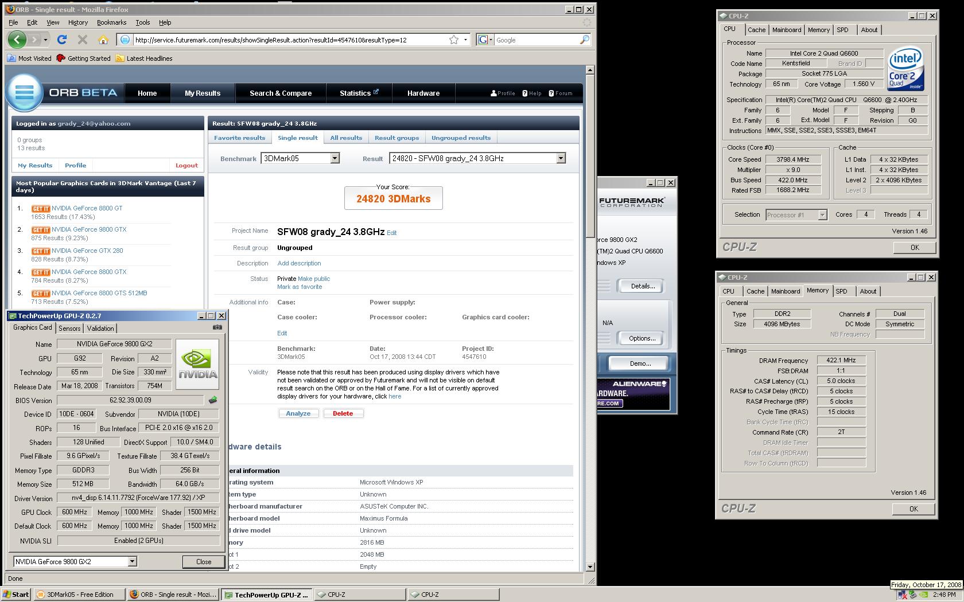Viewport: 964px width, 602px height.
Task: Open the GPU-Z graphics card selector dropdown
Action: click(132, 562)
